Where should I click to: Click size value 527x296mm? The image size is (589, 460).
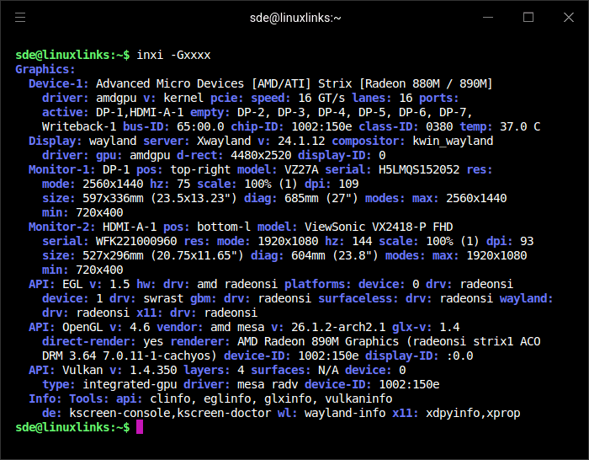point(113,255)
